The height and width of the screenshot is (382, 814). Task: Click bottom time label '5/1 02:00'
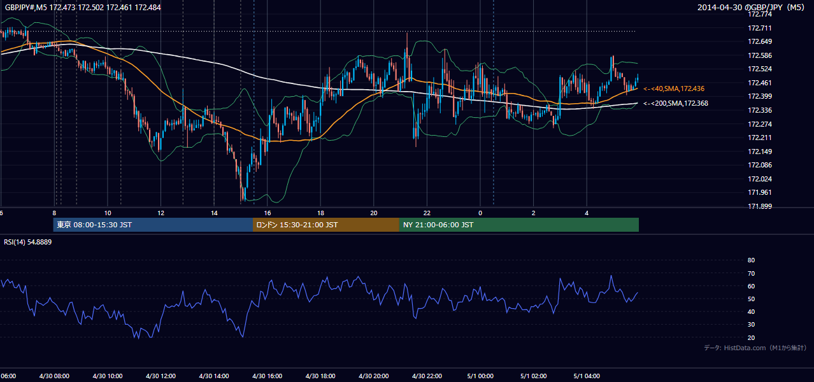[x=533, y=376]
